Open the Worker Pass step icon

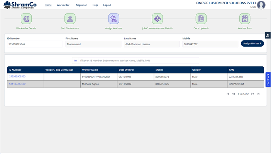245,19
